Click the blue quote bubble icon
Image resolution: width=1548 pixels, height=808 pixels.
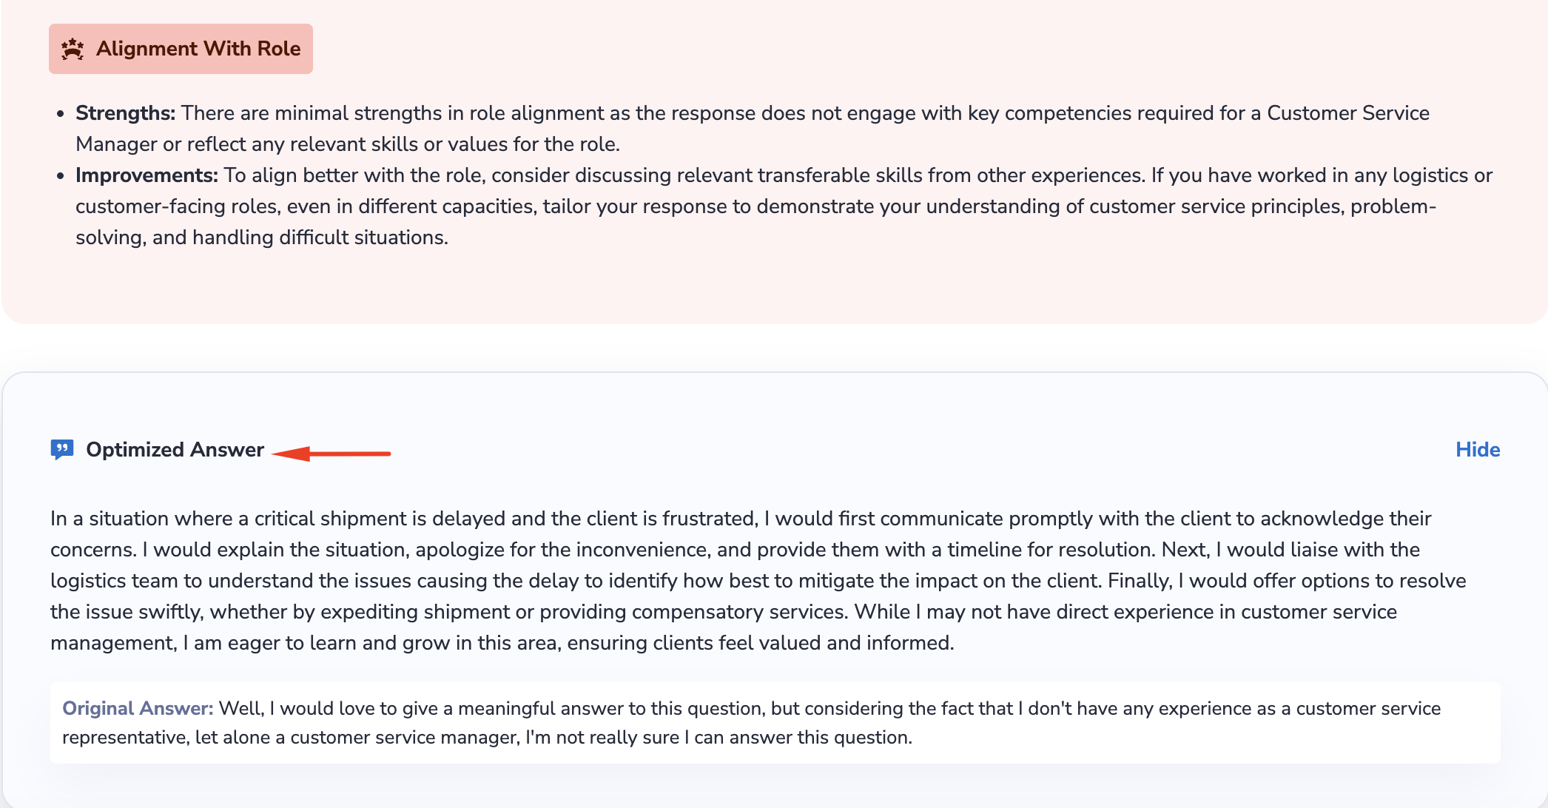[62, 449]
